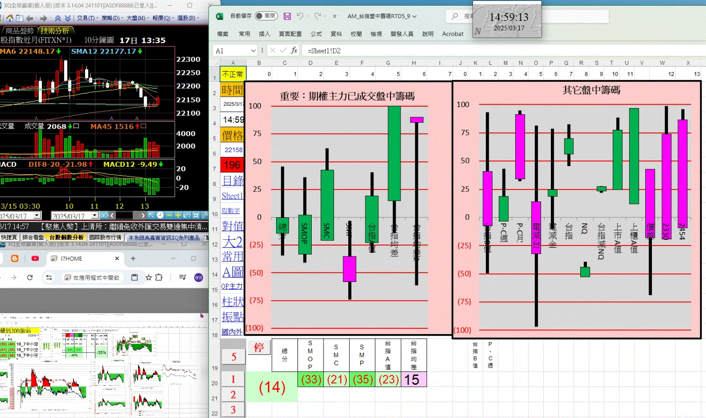Open Chrome profile avatar
706x418 pixels.
[x=199, y=278]
